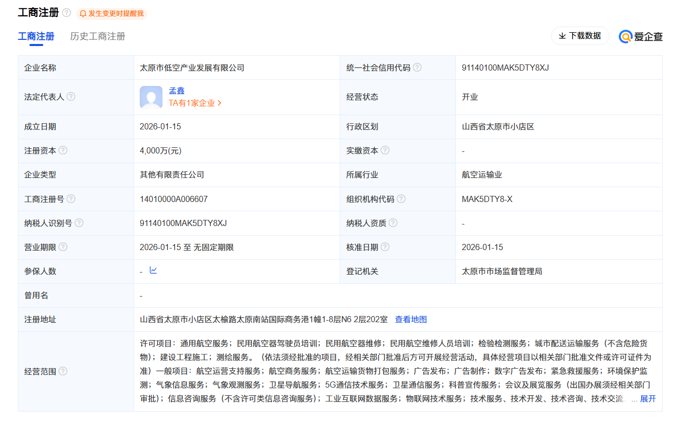Click help icon beside 纳税人资质
Screen dimensions: 678x427
393,223
